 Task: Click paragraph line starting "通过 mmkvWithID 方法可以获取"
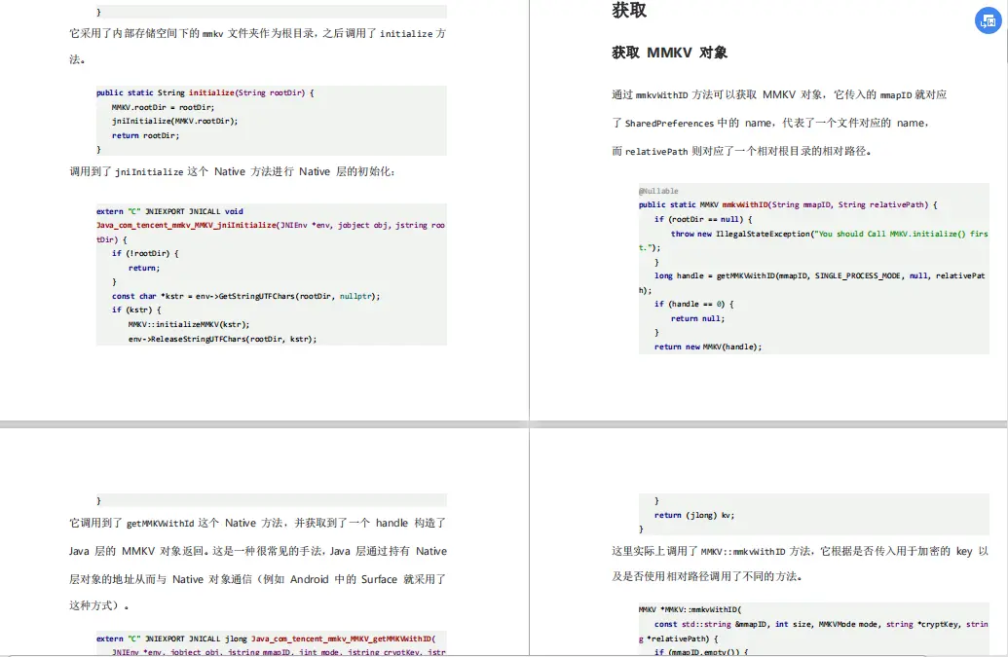[779, 94]
